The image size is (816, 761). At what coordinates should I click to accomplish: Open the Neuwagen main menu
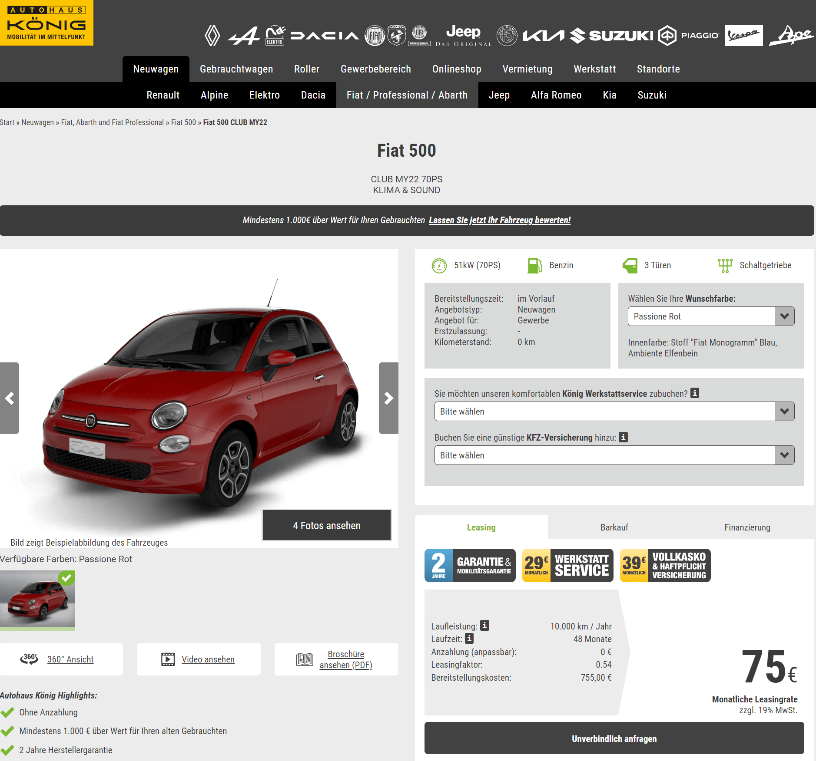coord(156,69)
